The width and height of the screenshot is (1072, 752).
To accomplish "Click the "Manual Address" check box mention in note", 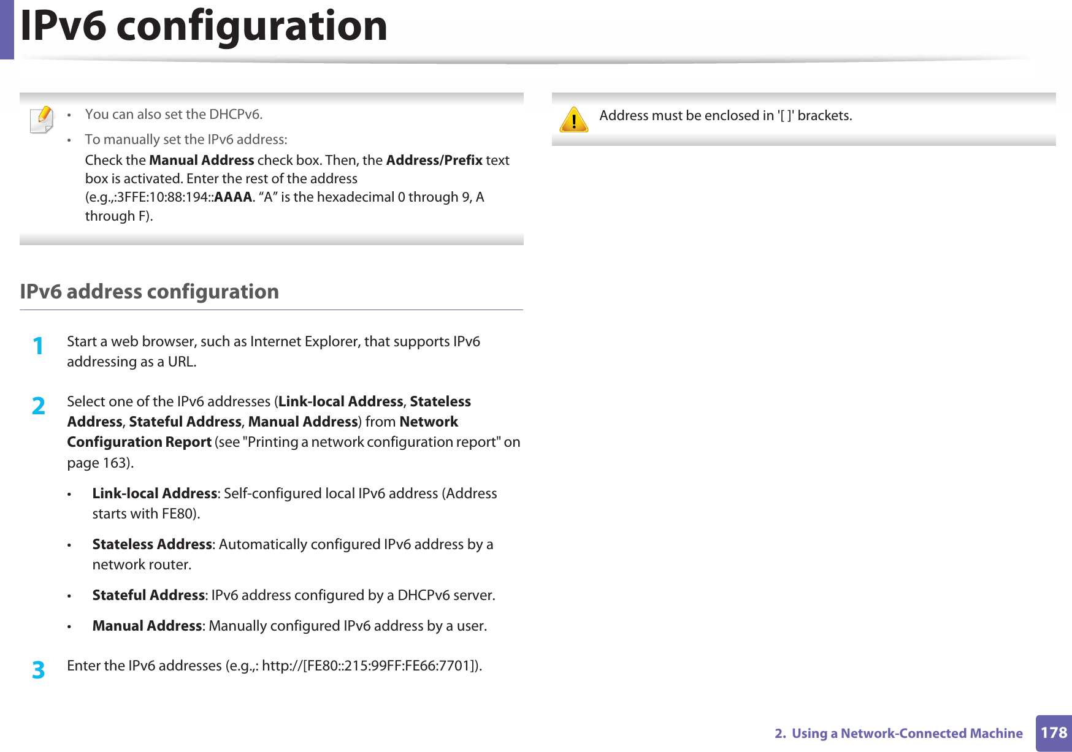I will (x=202, y=160).
